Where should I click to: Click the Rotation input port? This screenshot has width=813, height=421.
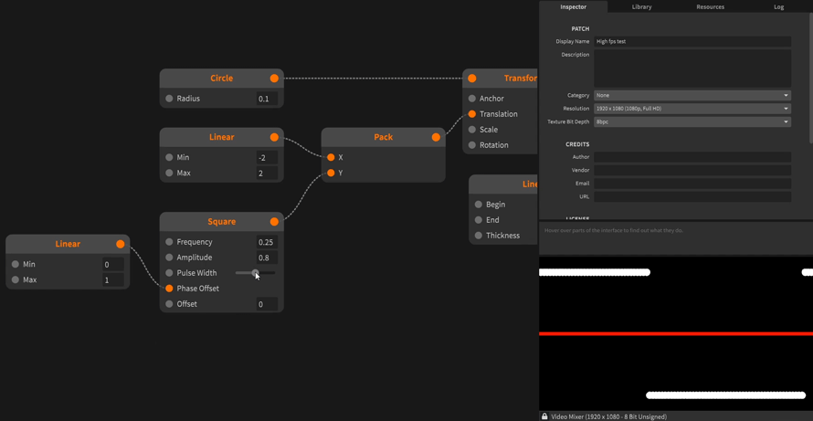[x=472, y=145]
